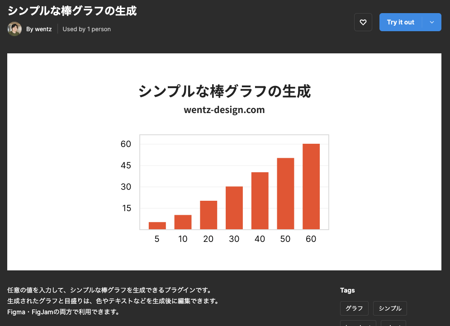Click the Try it out button
Screen dimensions: 450x326
pos(401,22)
